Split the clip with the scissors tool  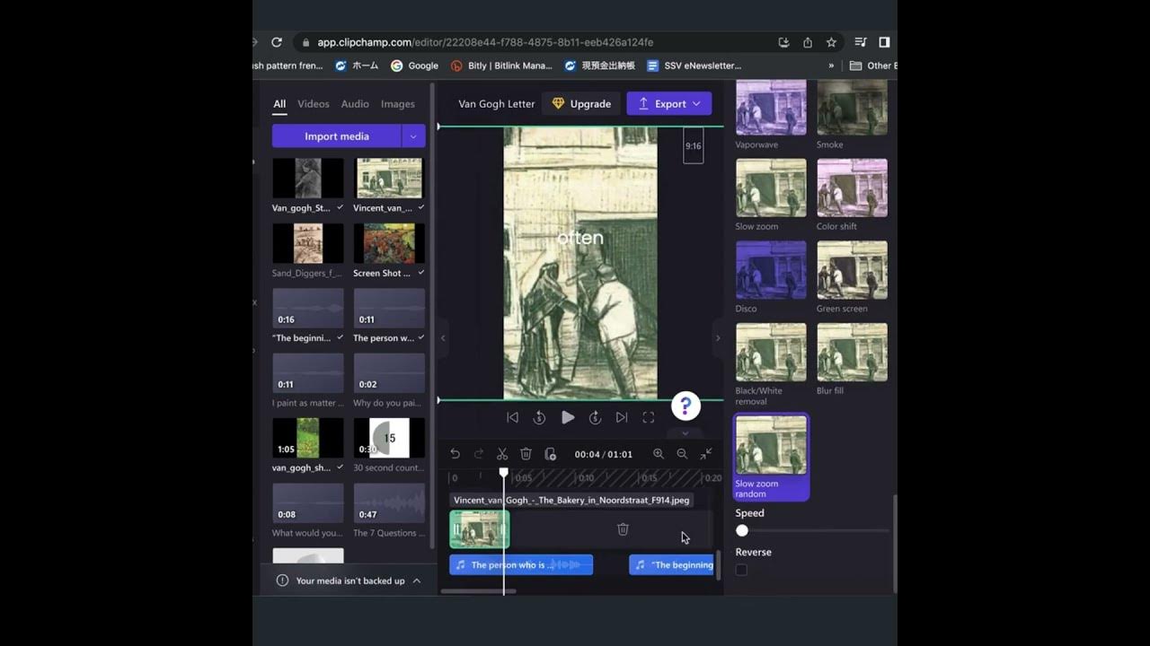tap(502, 454)
